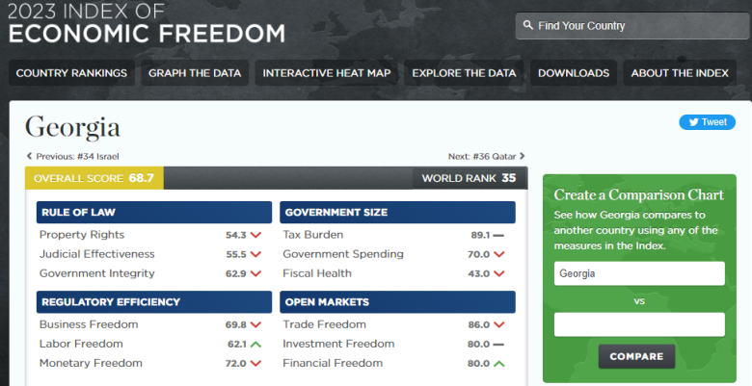The height and width of the screenshot is (386, 752).
Task: Select the Open Markets header
Action: pyautogui.click(x=397, y=301)
